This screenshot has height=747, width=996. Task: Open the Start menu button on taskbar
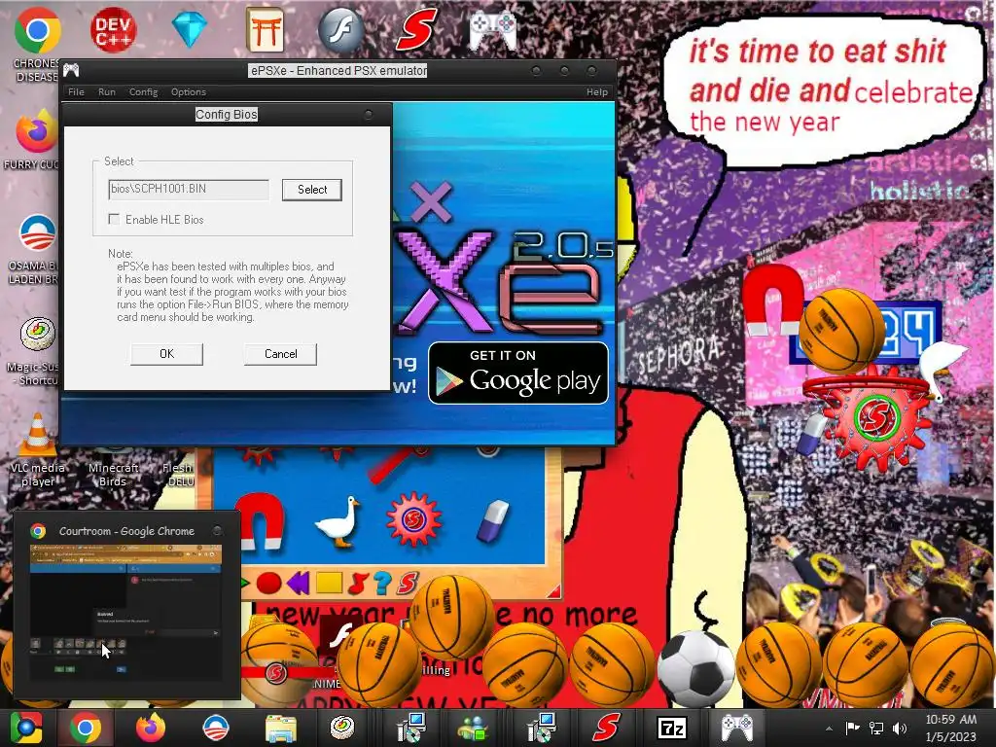[25, 728]
